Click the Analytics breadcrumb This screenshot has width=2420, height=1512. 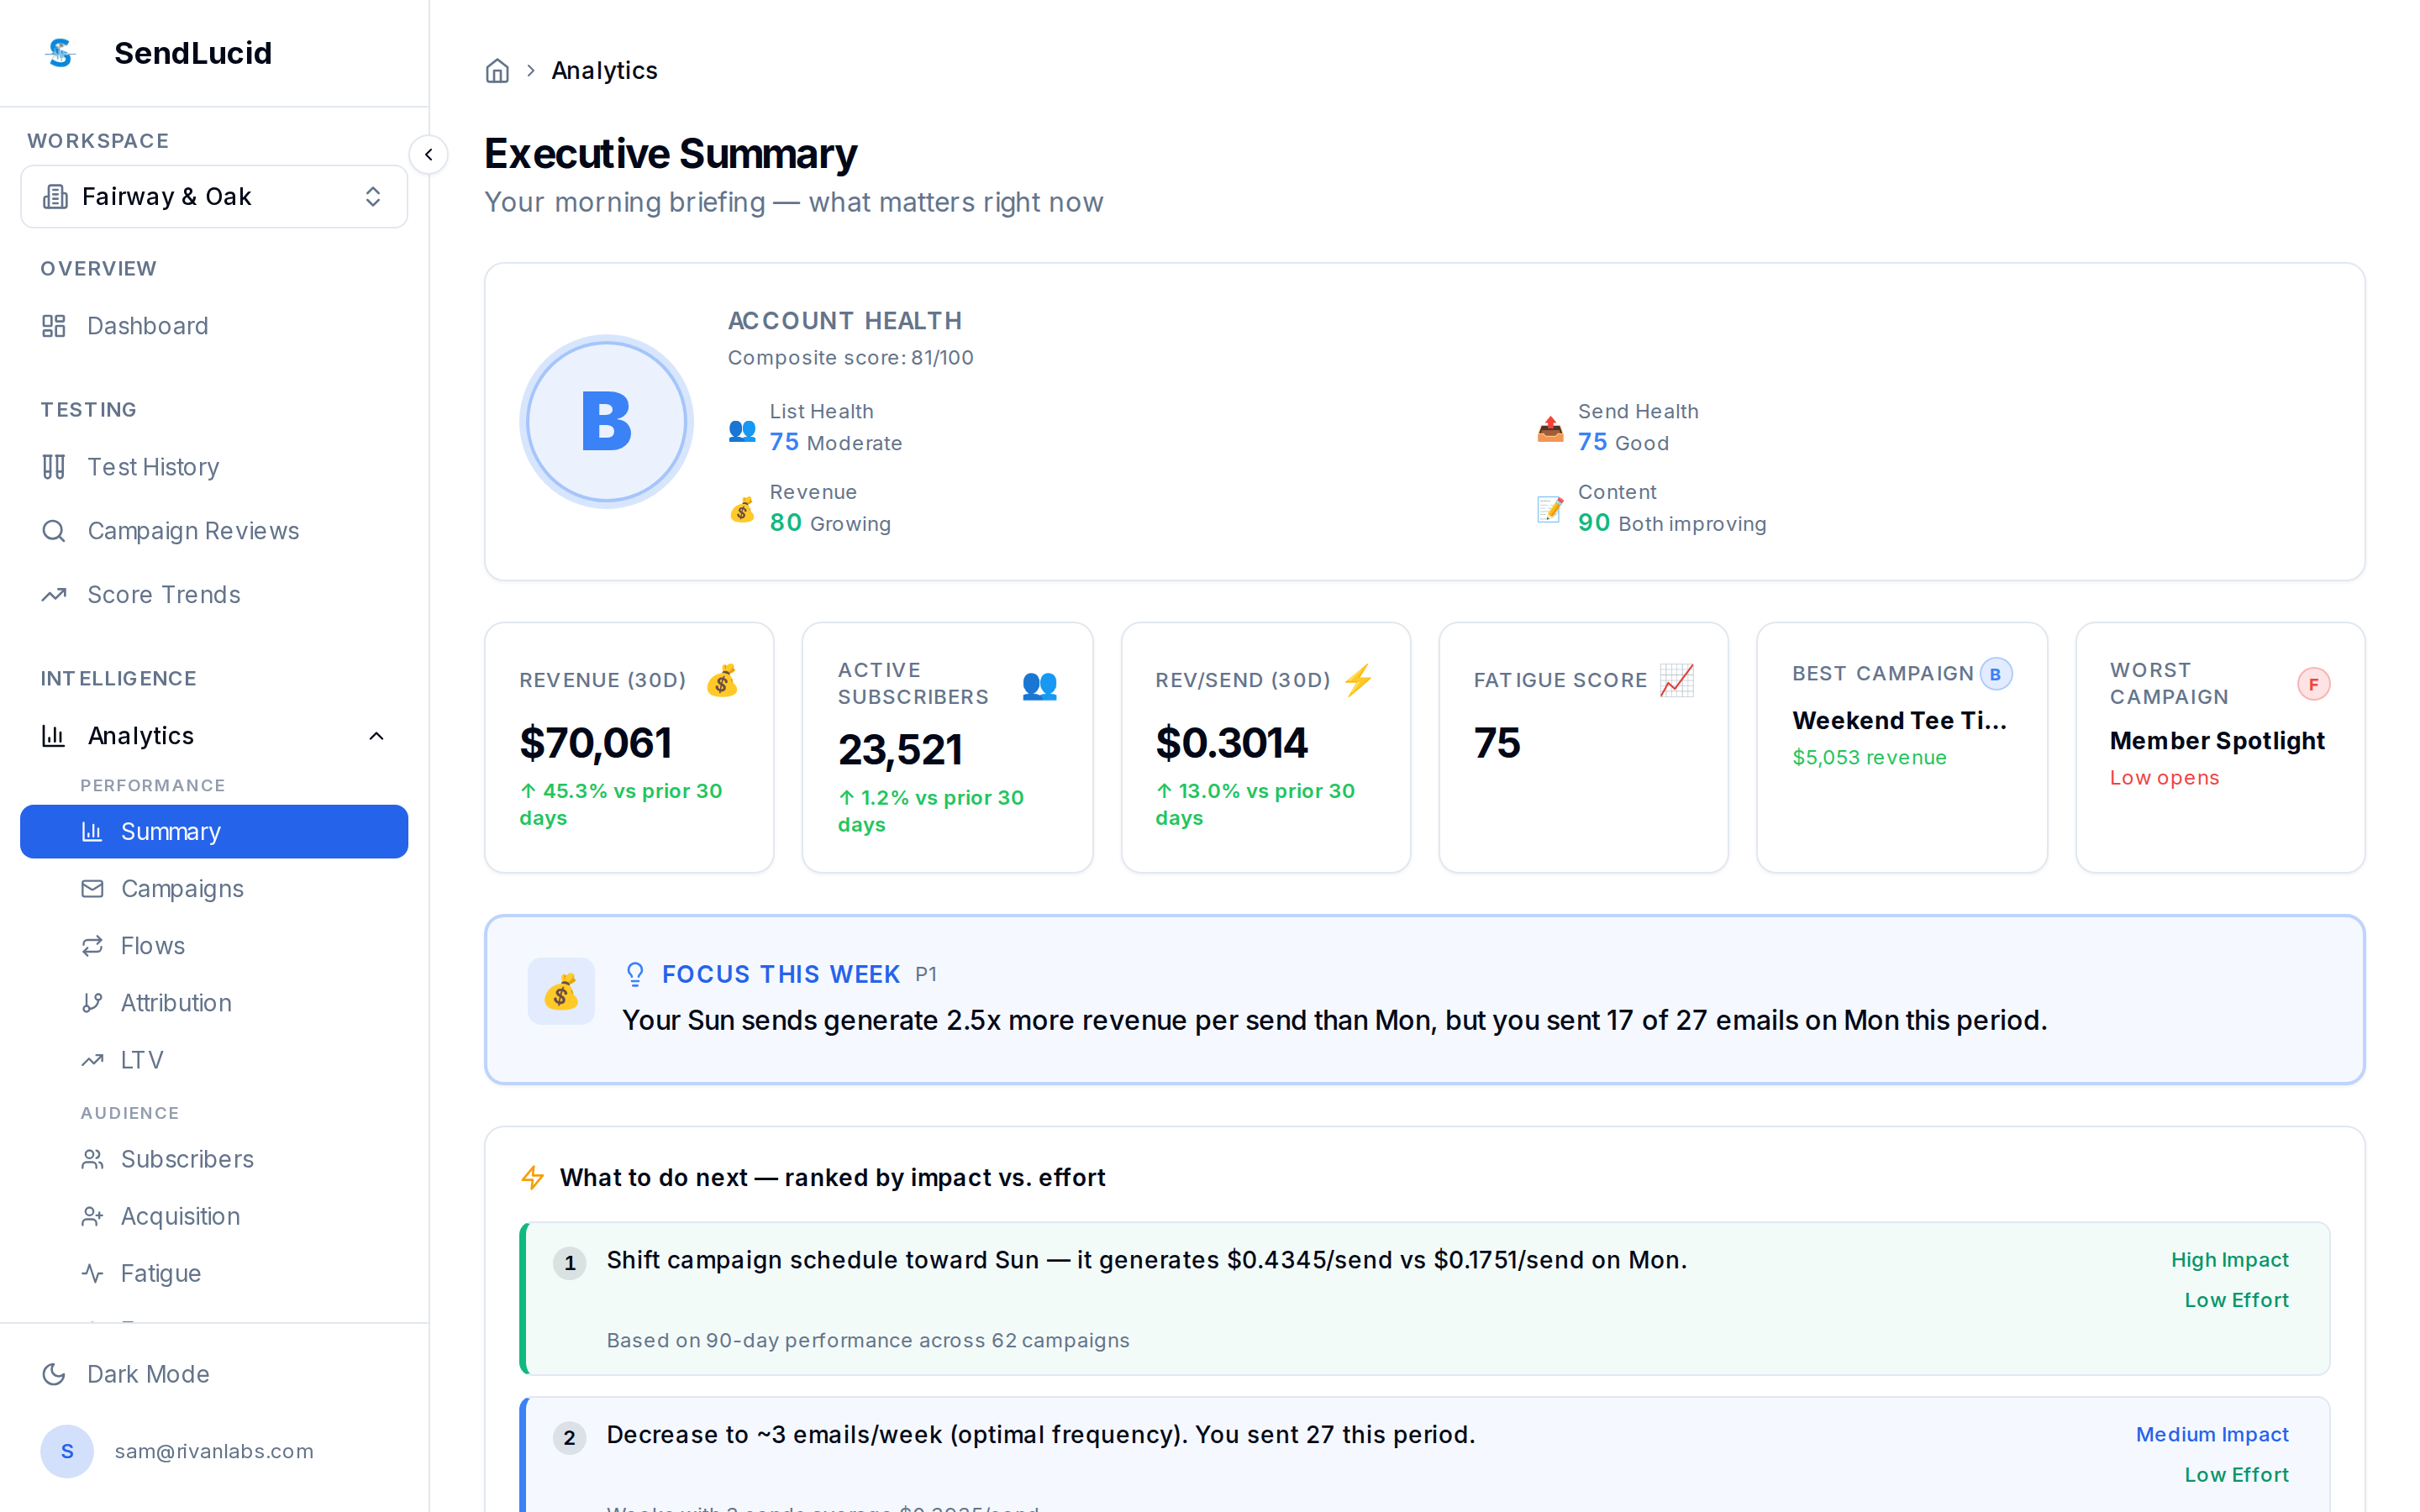coord(604,71)
